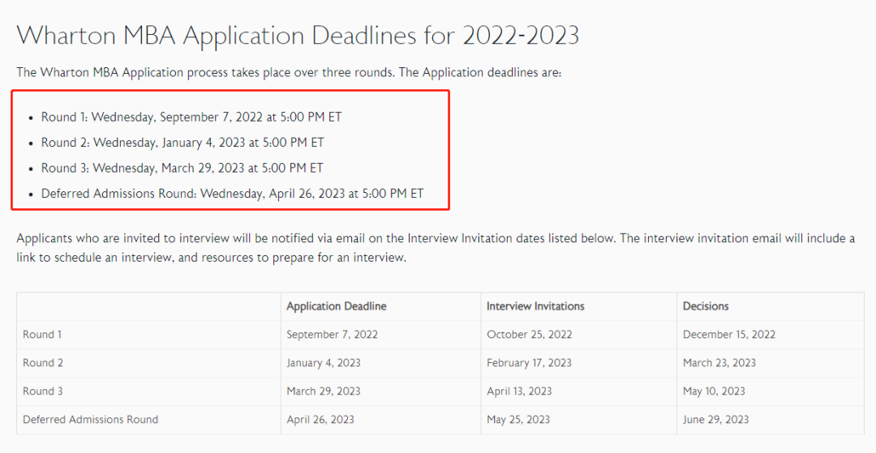Click the Deferred Admissions Round bullet point
Viewport: 876px width, 453px height.
coord(232,194)
